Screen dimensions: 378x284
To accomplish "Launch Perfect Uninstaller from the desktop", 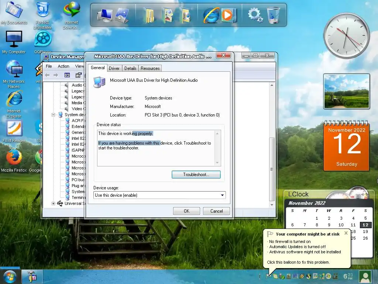I will (x=42, y=15).
